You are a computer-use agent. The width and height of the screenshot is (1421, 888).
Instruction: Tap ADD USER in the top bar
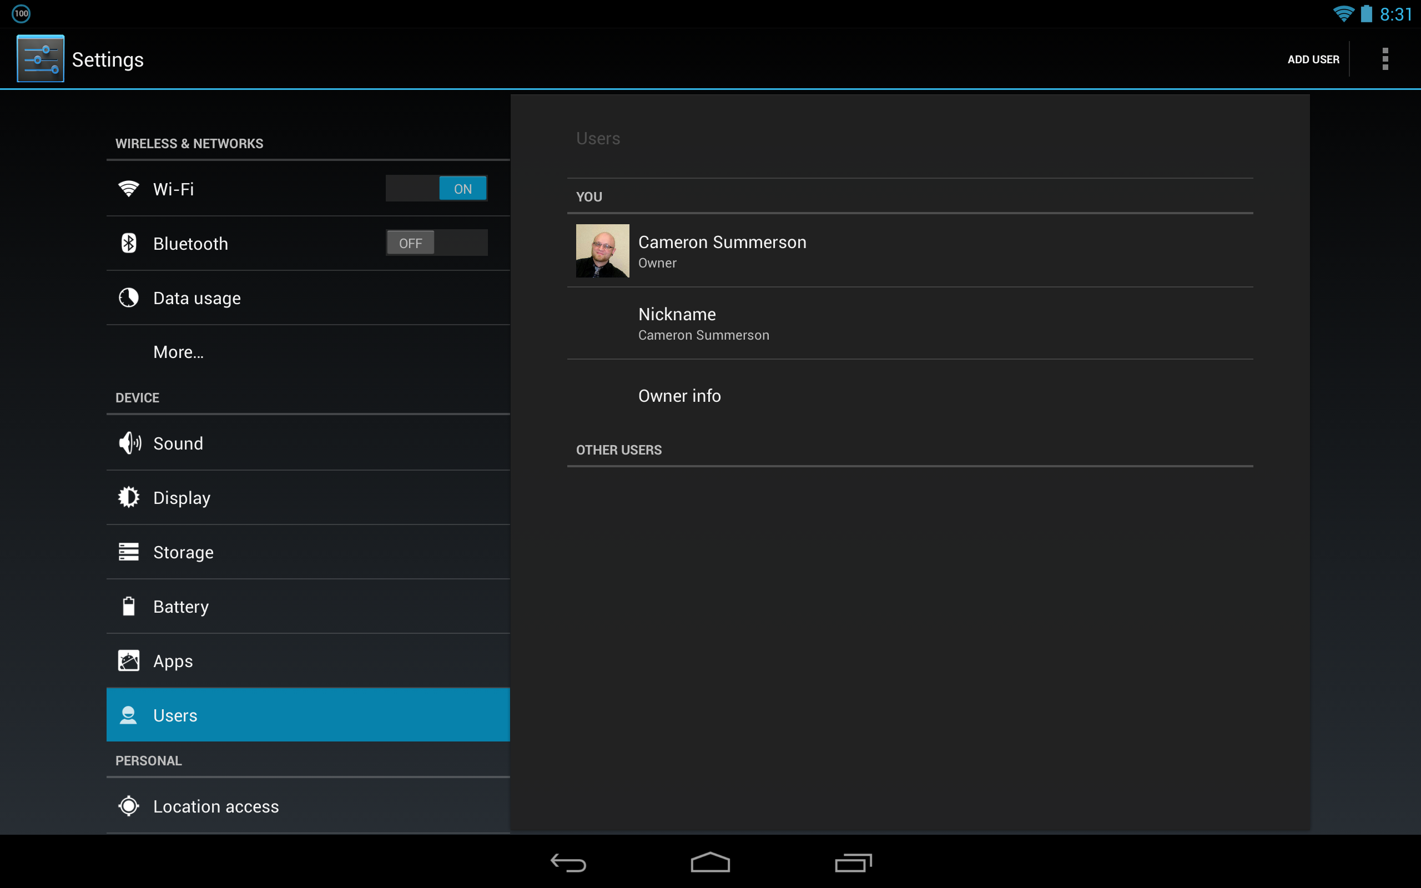click(x=1313, y=59)
